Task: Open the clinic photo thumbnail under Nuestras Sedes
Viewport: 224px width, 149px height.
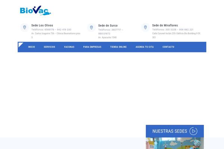Action: tap(175, 143)
